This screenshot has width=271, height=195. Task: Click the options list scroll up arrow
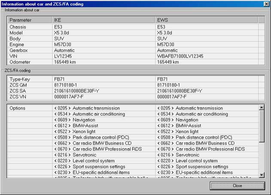click(262, 108)
